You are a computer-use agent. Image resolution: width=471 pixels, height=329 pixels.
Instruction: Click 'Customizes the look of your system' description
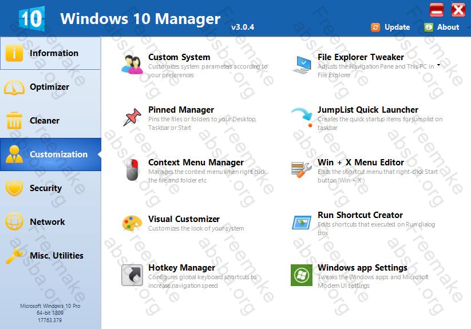tap(196, 228)
